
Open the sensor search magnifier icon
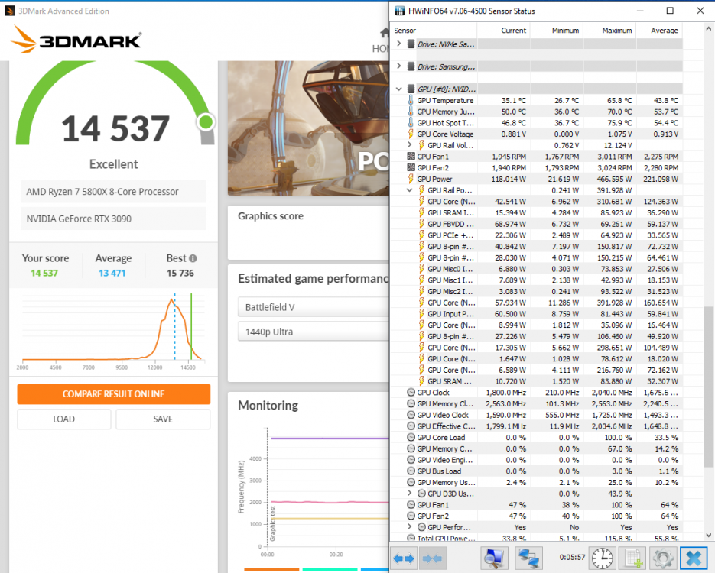coord(495,558)
